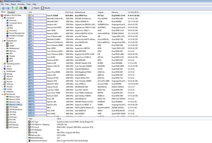
Task: Expand the Operating System node
Action: [x=2, y=64]
